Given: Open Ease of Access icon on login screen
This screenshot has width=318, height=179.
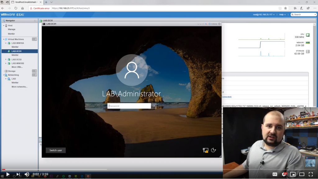Looking at the screenshot, I should click(213, 150).
